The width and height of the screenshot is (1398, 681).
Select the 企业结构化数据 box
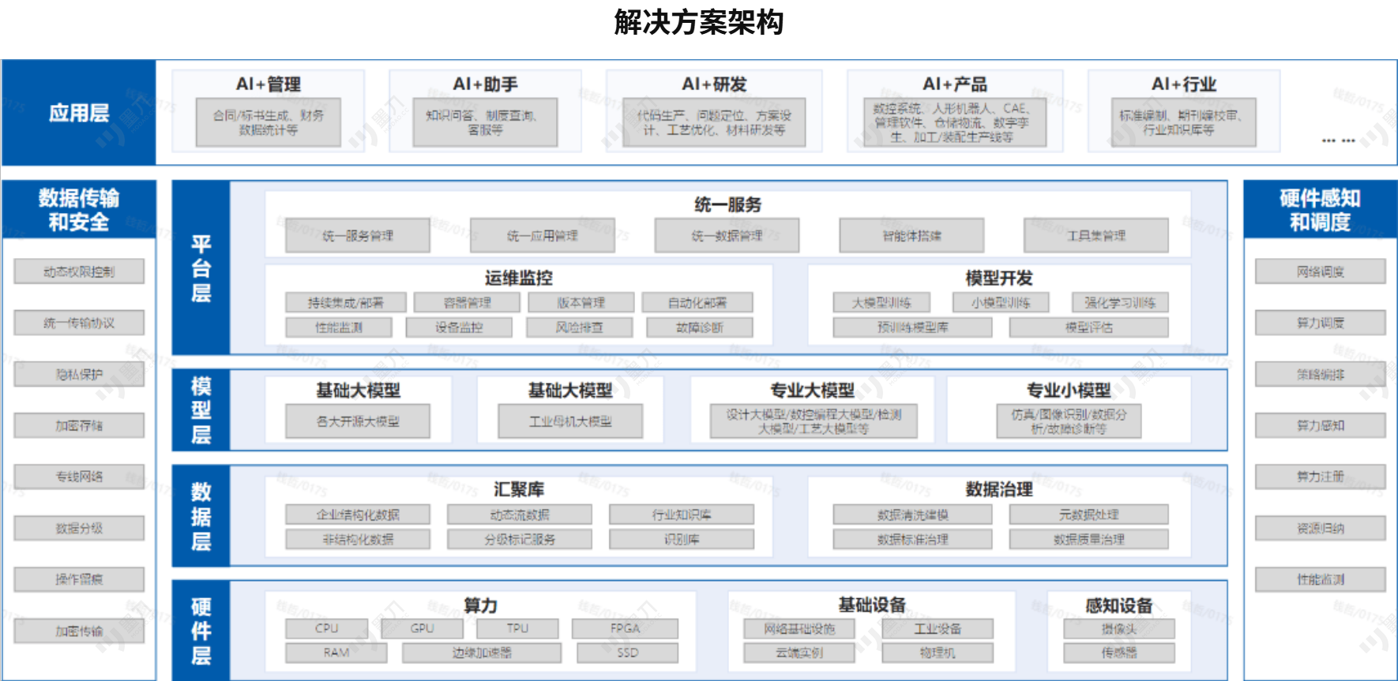357,514
